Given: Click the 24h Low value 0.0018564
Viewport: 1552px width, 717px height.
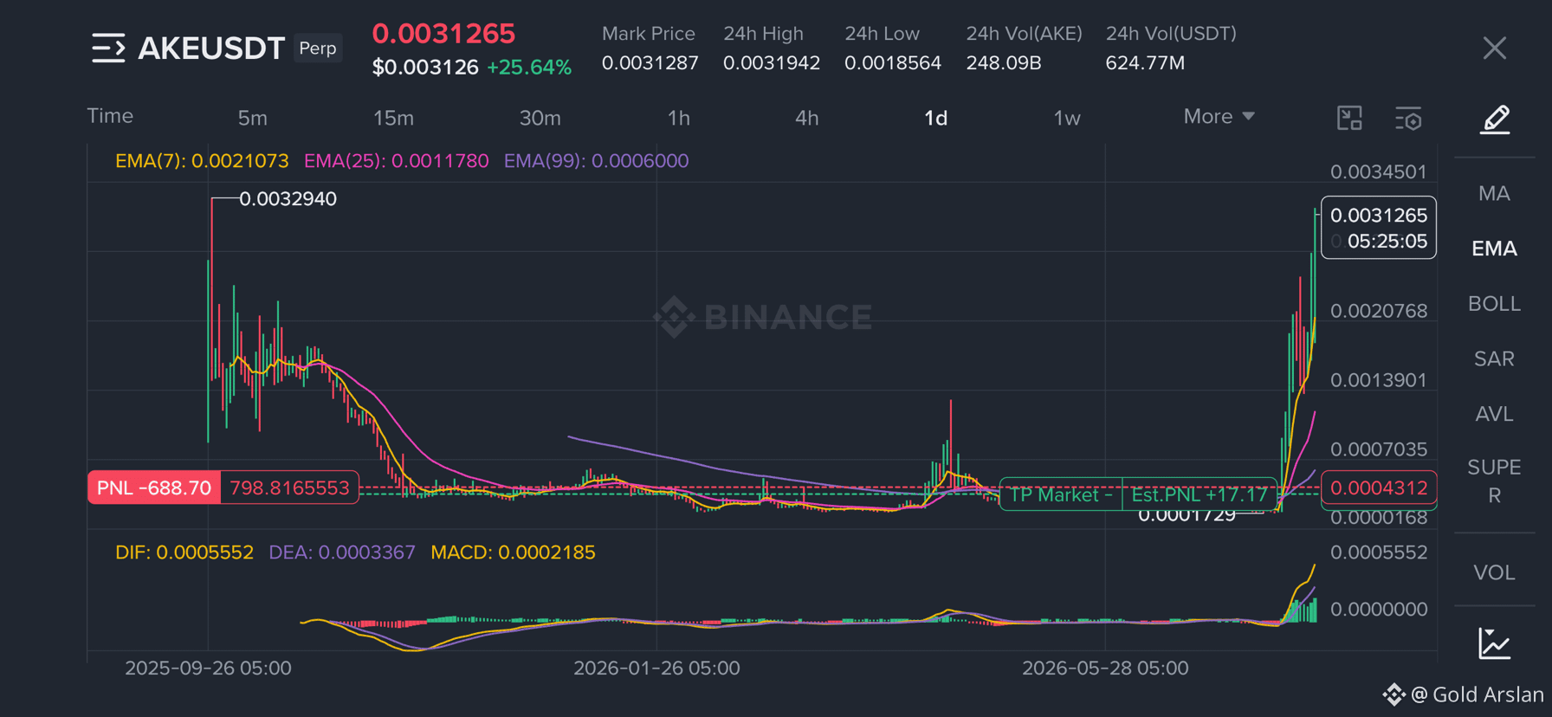Looking at the screenshot, I should click(x=893, y=63).
